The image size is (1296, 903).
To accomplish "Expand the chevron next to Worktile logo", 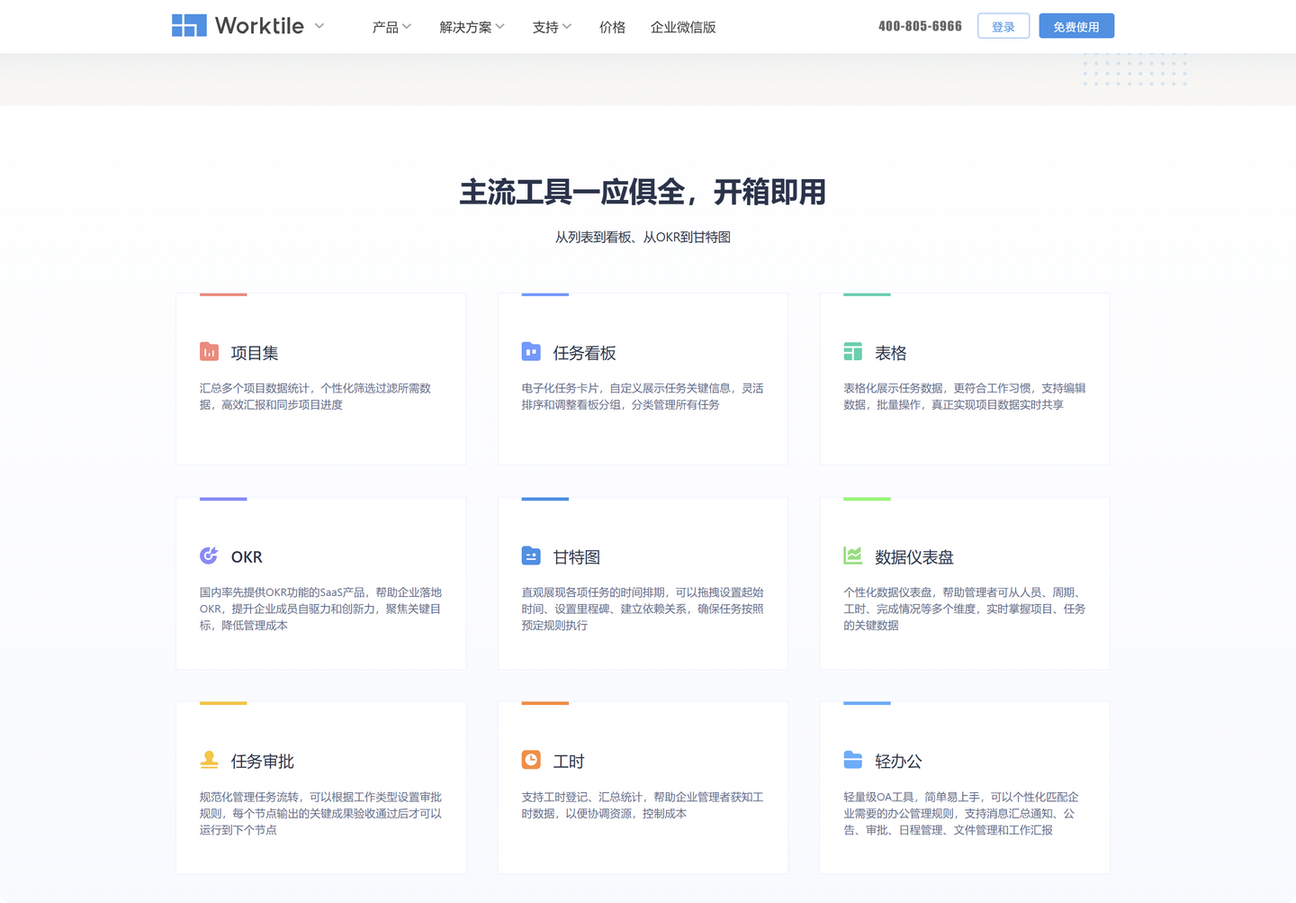I will 319,27.
